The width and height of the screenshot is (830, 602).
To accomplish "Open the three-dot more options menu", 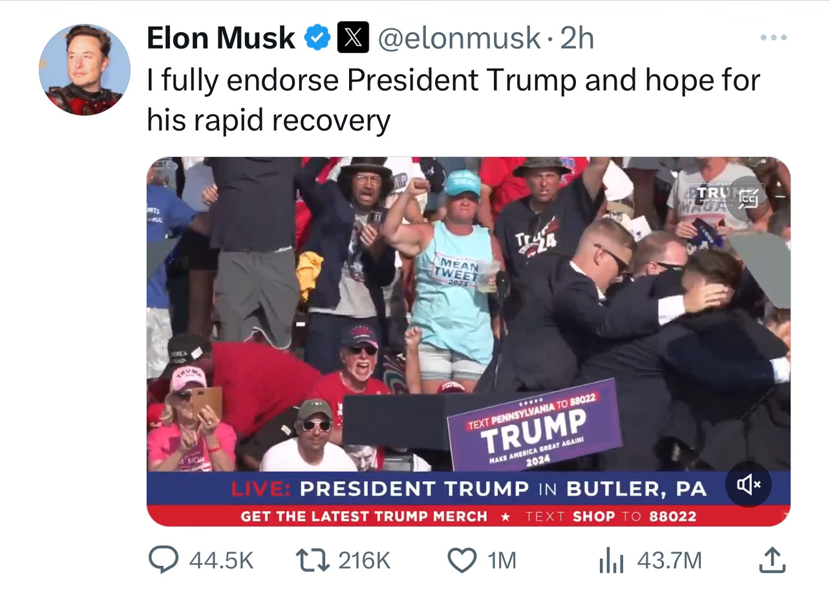I will [772, 39].
